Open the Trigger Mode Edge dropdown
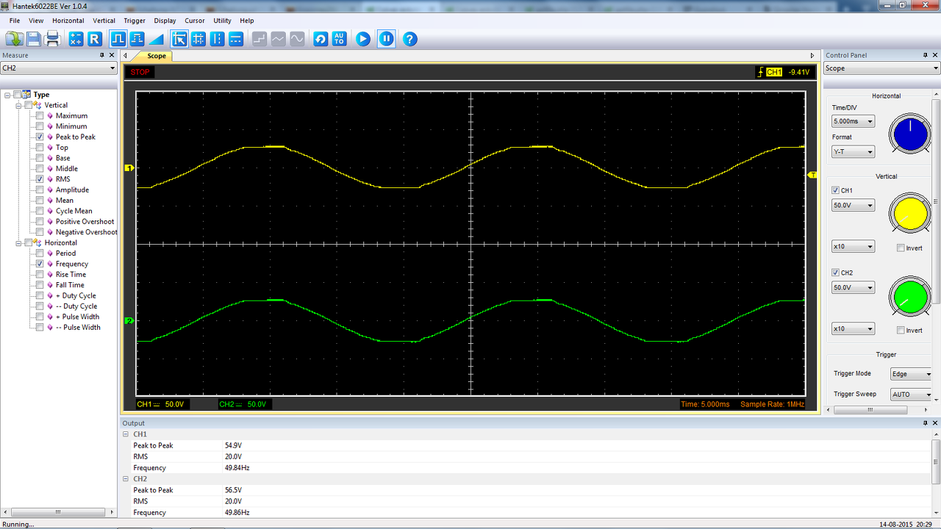 (911, 374)
